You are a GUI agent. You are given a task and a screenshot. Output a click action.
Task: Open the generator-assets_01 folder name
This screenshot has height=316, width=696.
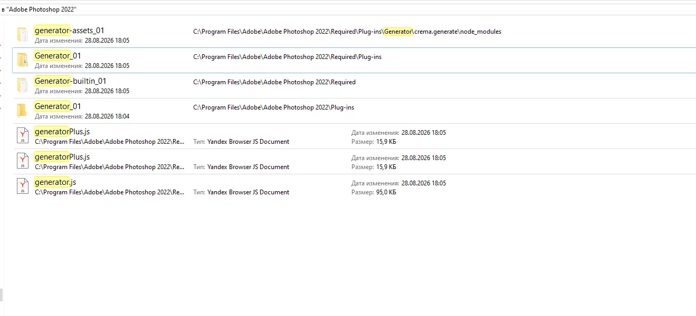(x=69, y=31)
